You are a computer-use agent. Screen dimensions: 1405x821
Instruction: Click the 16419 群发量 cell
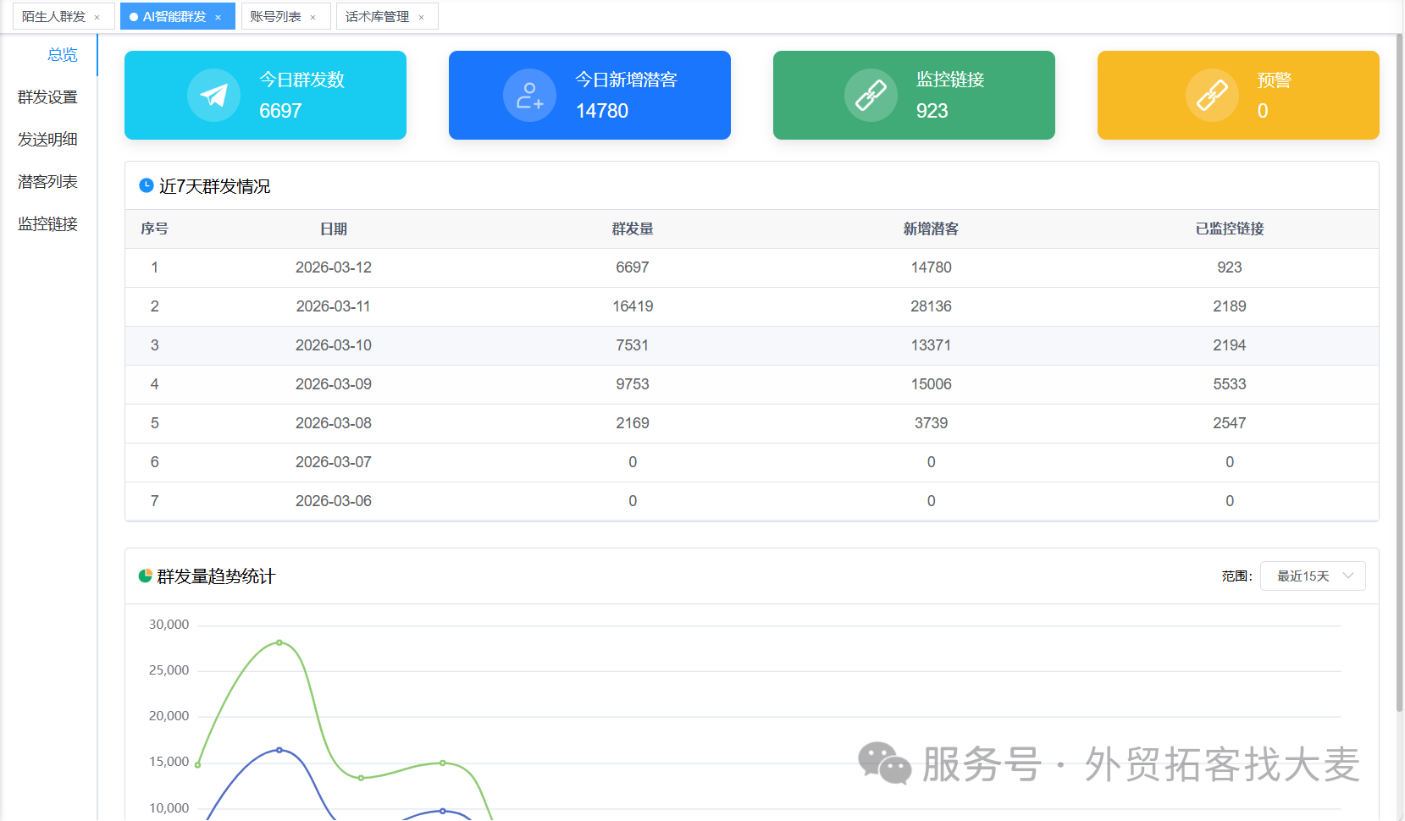pyautogui.click(x=633, y=306)
